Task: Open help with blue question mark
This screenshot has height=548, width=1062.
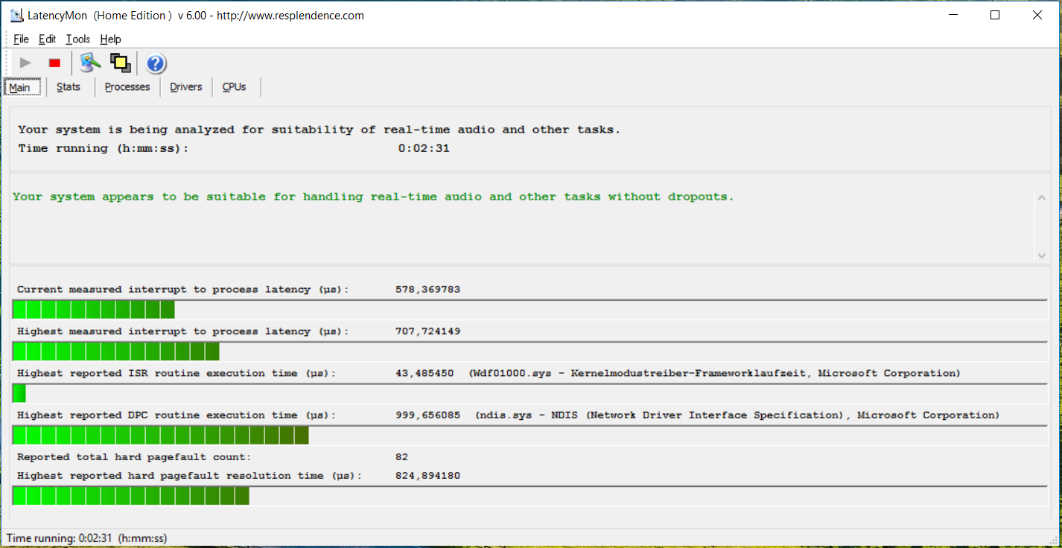Action: click(156, 64)
